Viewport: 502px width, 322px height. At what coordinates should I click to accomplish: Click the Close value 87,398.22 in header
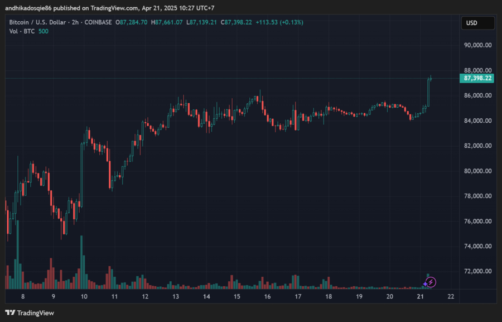tap(238, 22)
